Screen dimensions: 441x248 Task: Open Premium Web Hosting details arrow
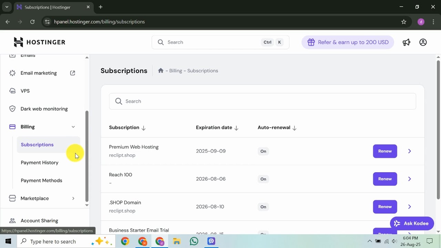(x=410, y=151)
